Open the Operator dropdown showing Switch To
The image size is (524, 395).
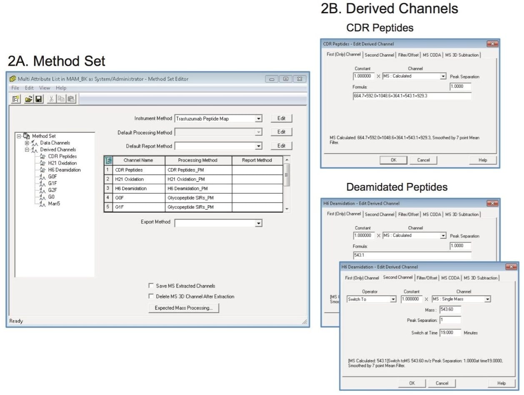click(x=393, y=299)
